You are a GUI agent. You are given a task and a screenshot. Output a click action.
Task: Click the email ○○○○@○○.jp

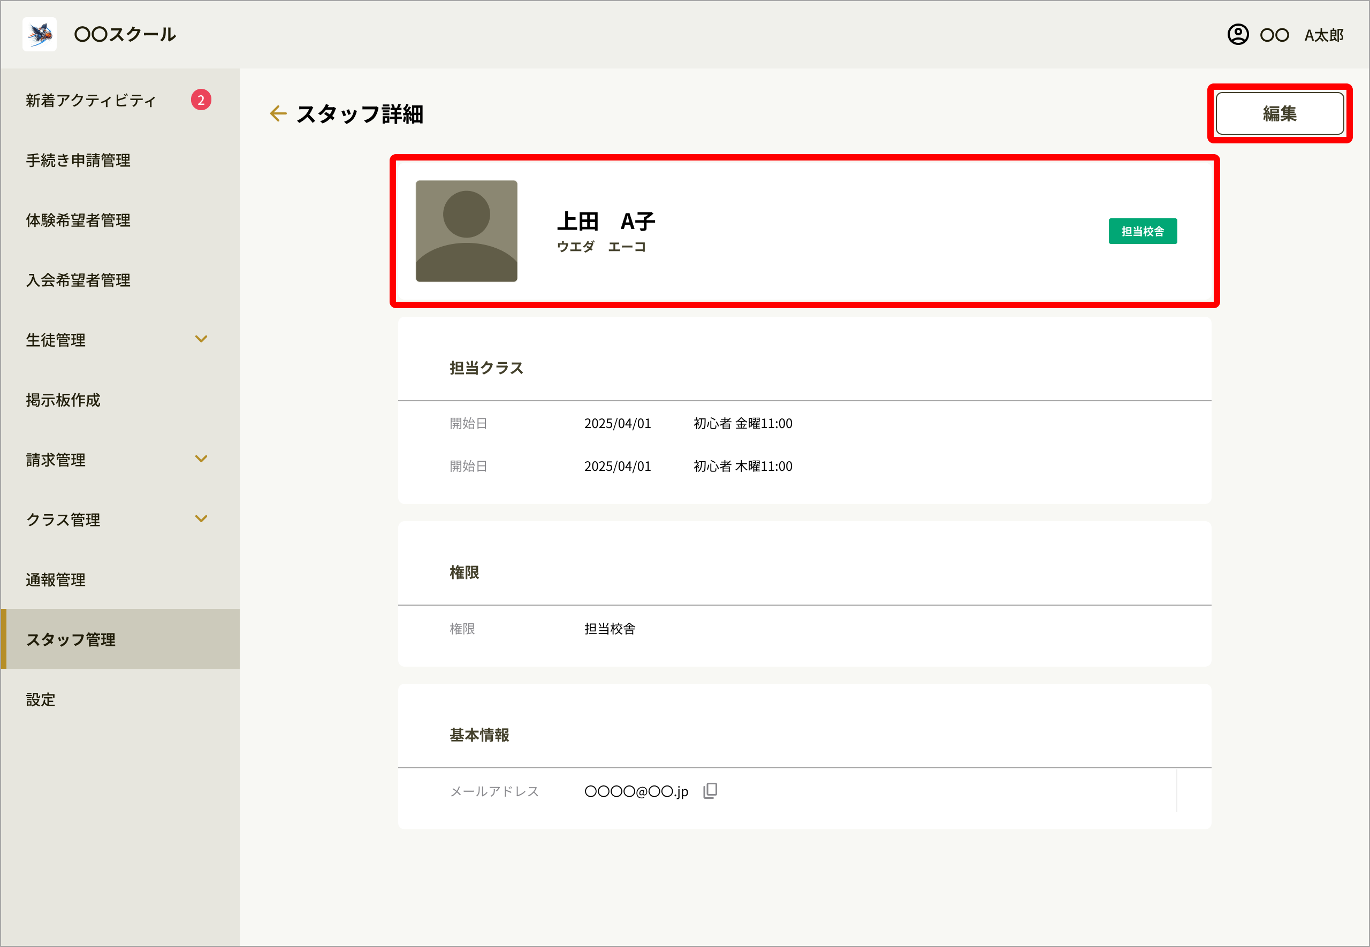pyautogui.click(x=636, y=791)
